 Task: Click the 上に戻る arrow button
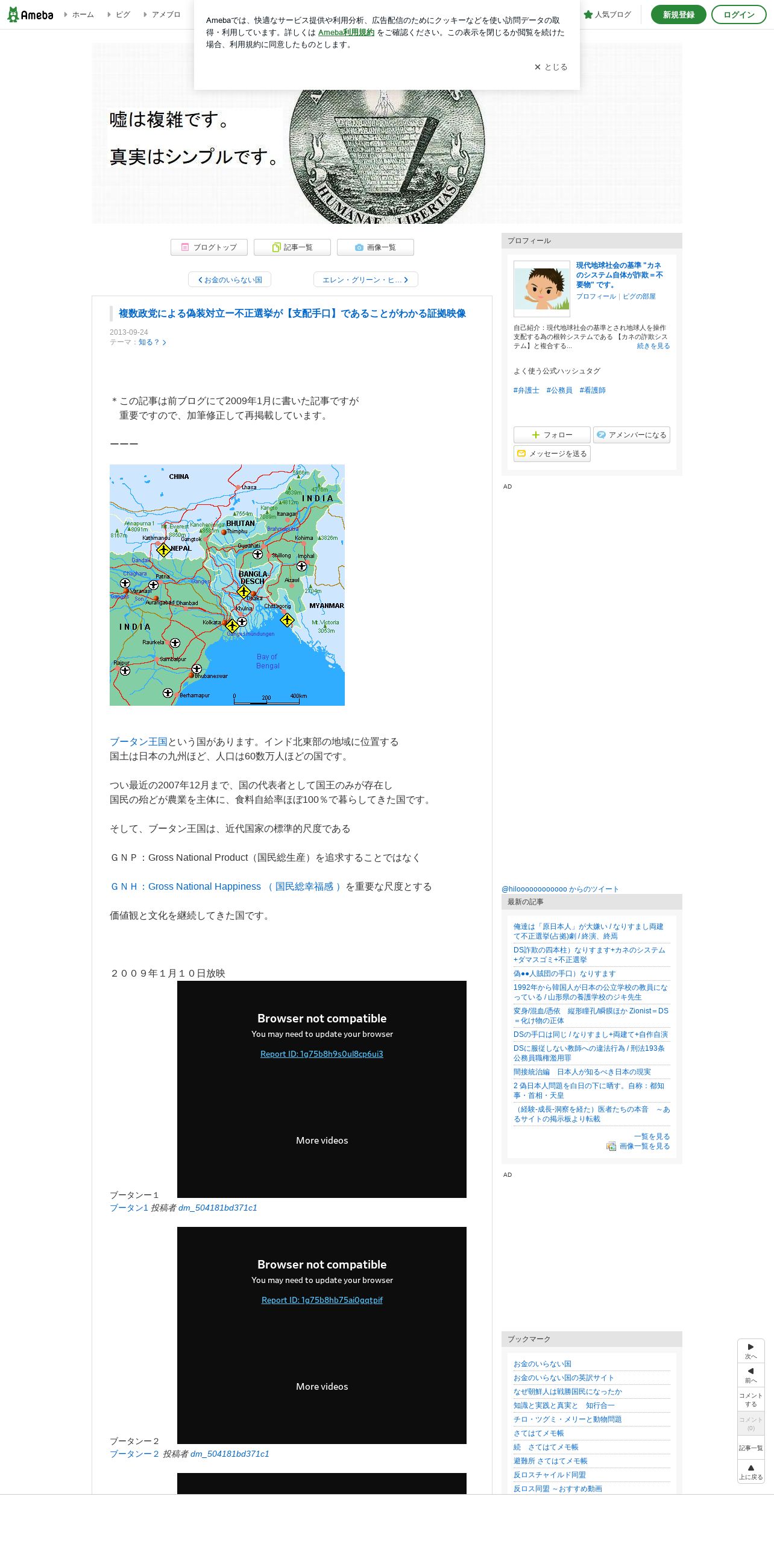point(751,1472)
